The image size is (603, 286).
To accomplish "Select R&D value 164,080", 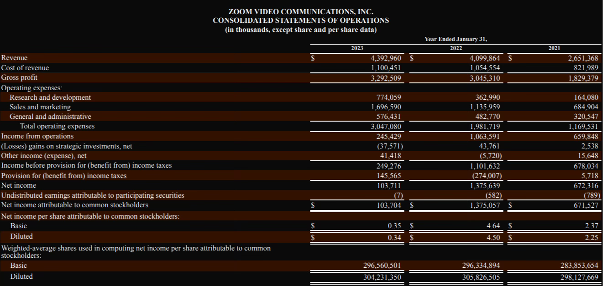I will coord(586,97).
